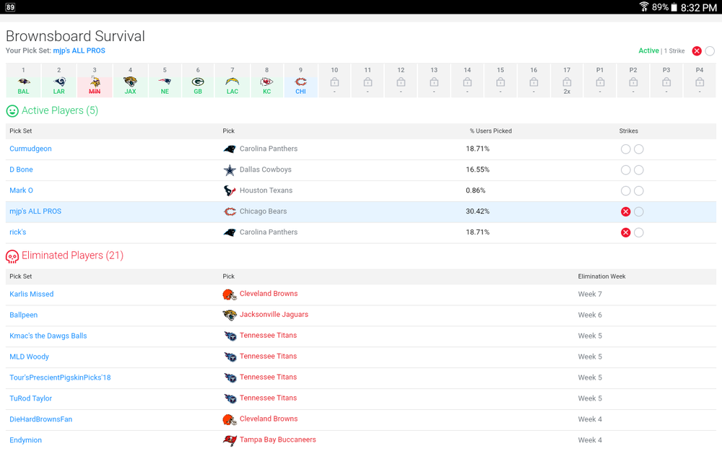Select the playoff P1 locked slot
Viewport: 722px width, 451px height.
(x=600, y=81)
